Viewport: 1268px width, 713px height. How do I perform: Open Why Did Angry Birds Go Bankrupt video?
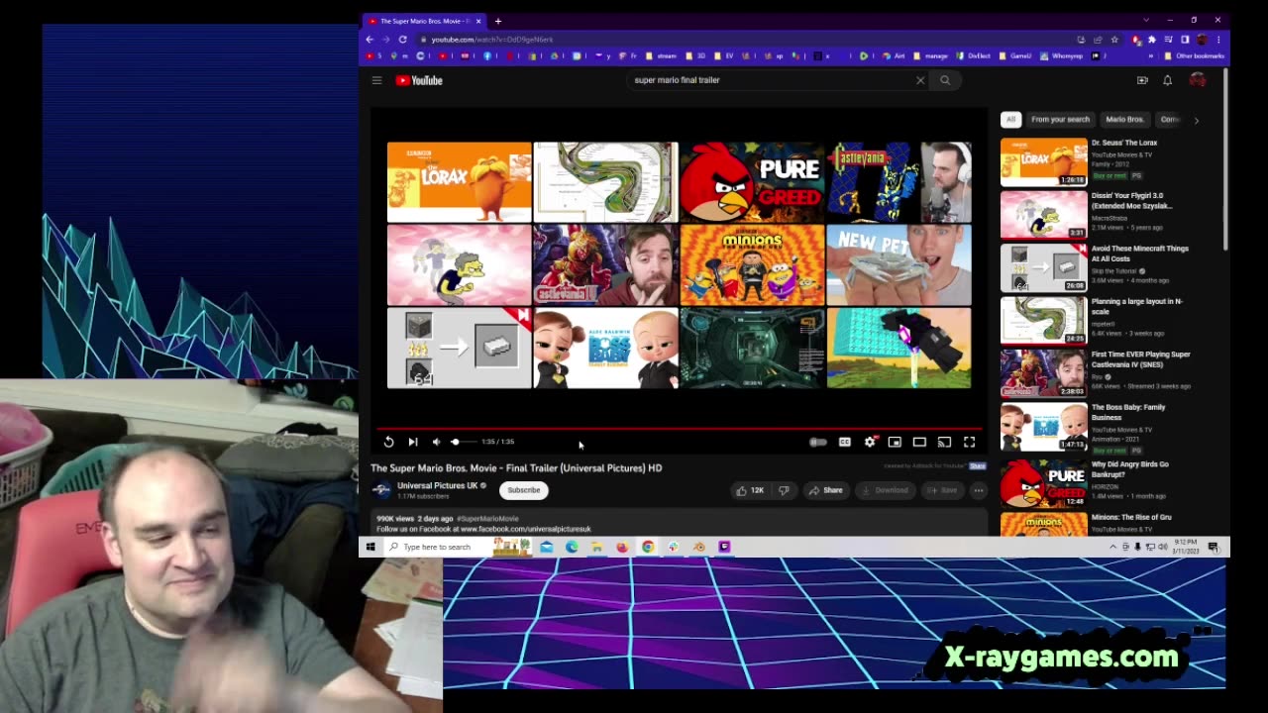1043,484
